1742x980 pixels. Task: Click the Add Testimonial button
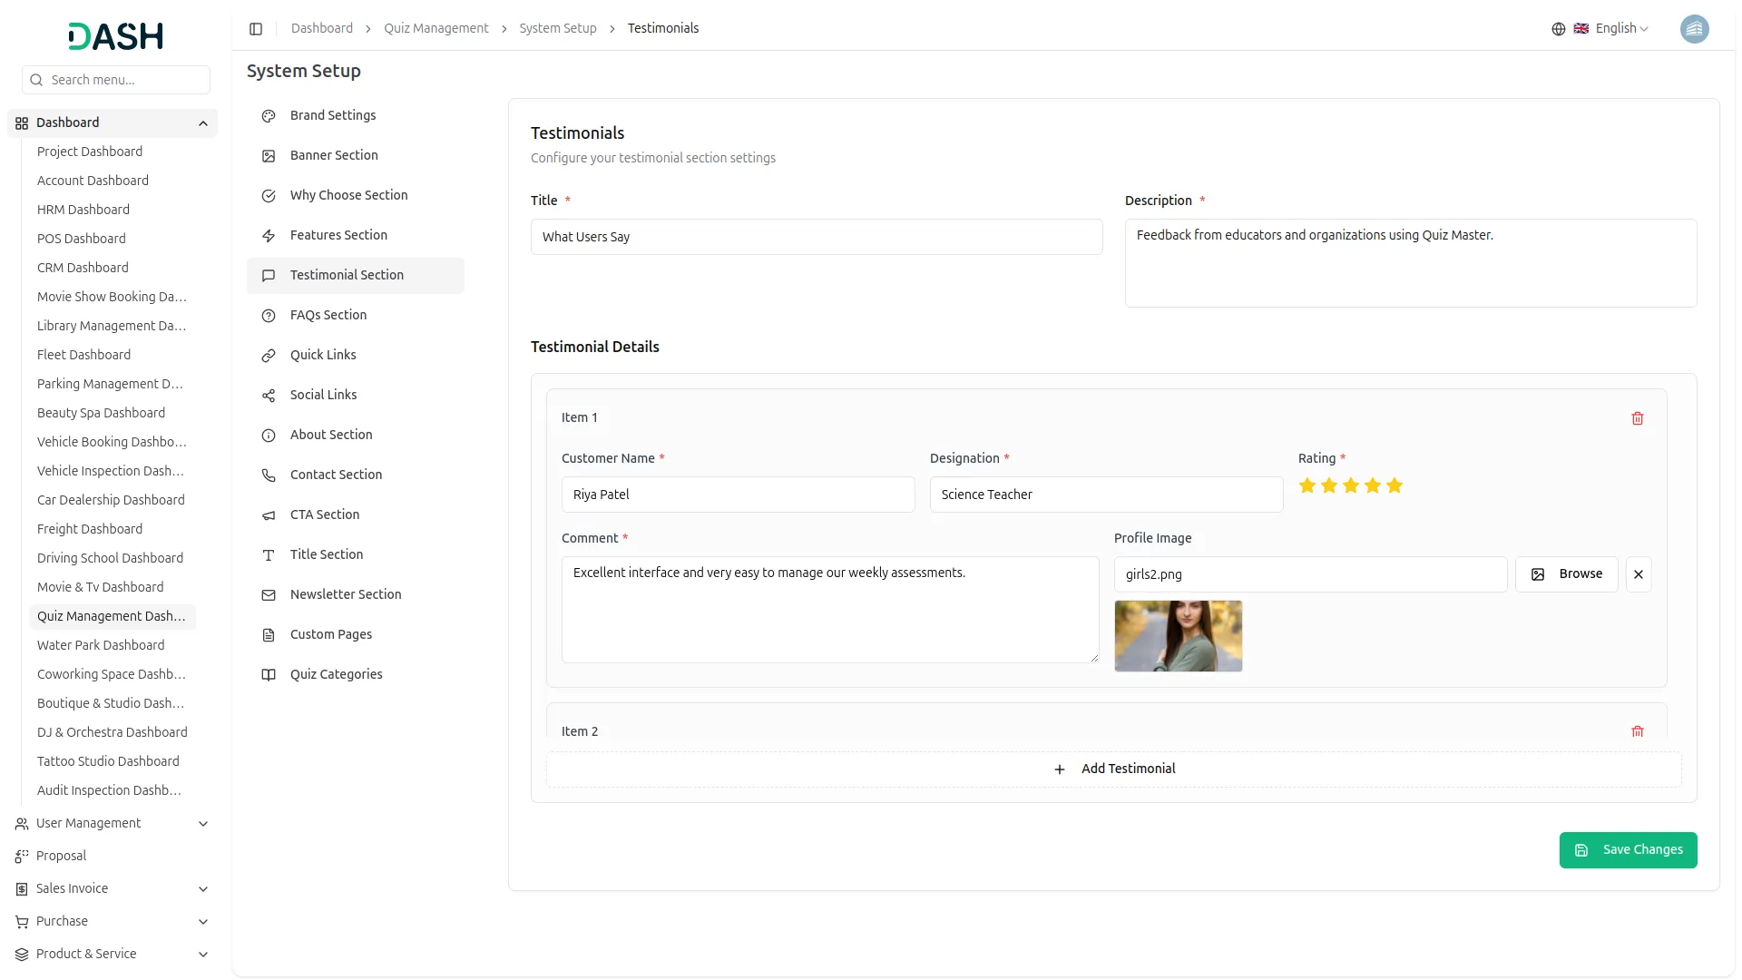point(1114,769)
